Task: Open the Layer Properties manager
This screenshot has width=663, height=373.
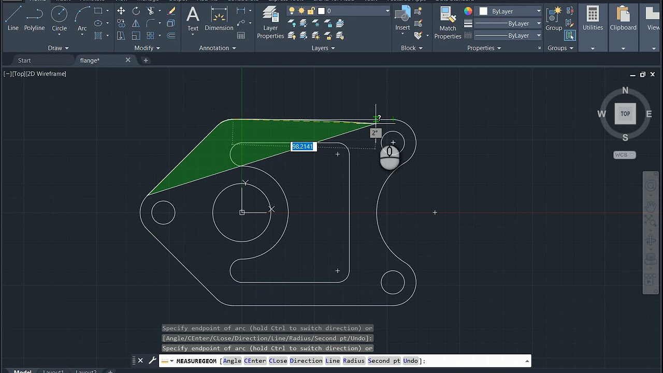Action: click(x=270, y=23)
